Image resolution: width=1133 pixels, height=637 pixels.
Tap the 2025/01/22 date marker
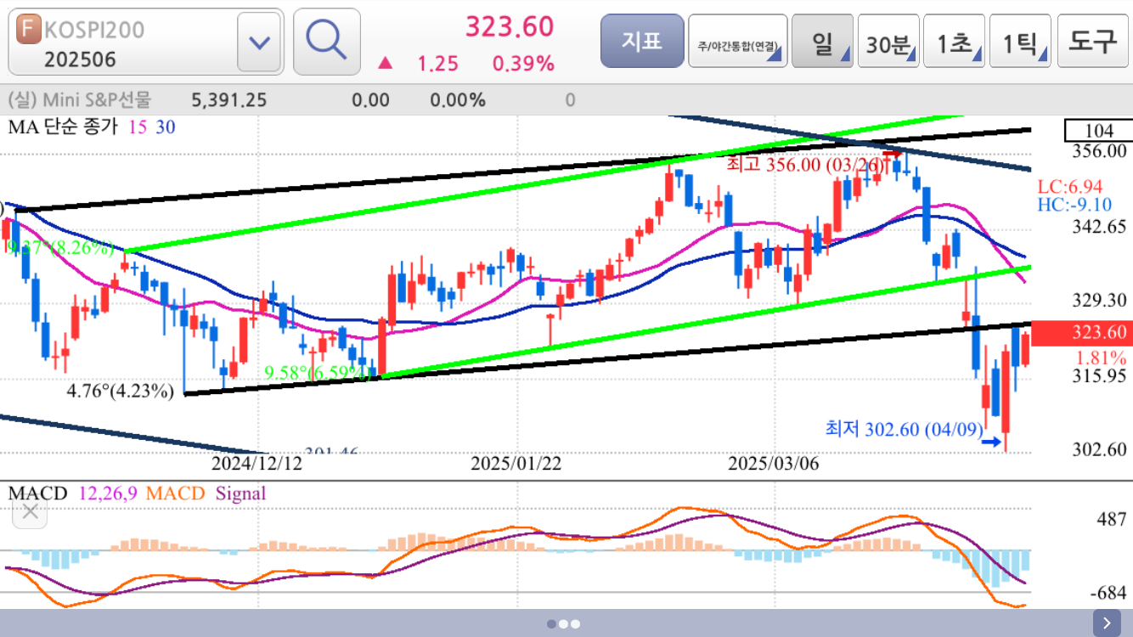click(516, 464)
